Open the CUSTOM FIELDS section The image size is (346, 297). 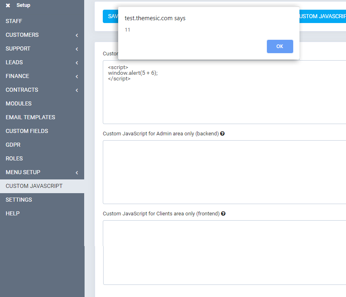point(27,131)
